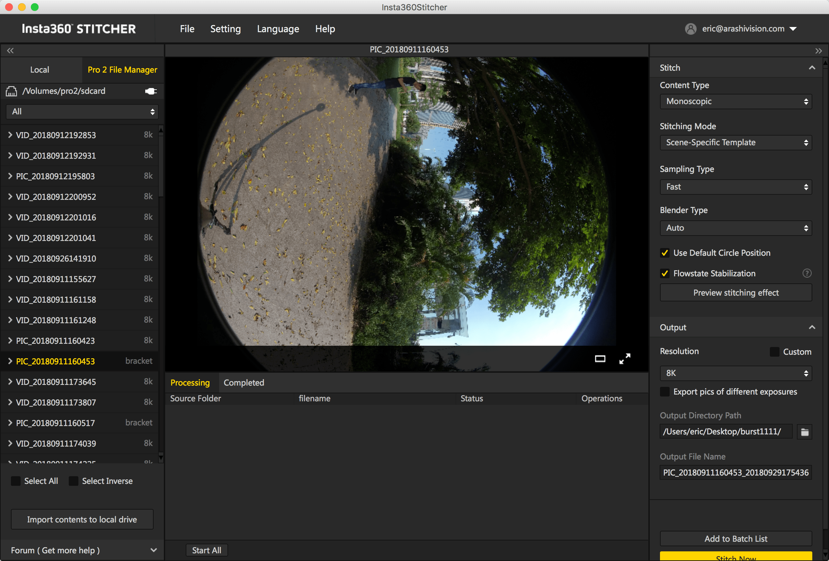Click the user account avatar icon

point(691,29)
